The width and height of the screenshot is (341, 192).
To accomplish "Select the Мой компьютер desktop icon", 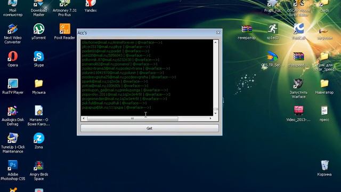I will [13, 9].
